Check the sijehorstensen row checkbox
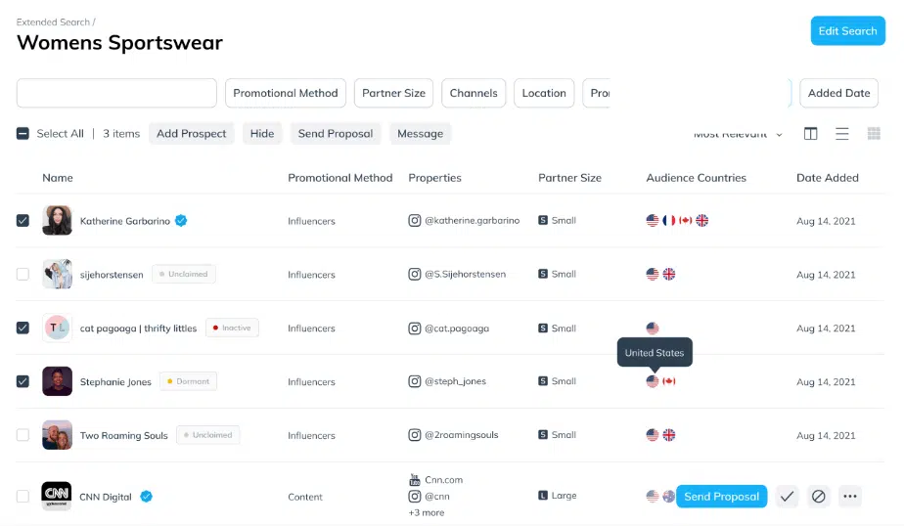This screenshot has width=904, height=526. (23, 275)
